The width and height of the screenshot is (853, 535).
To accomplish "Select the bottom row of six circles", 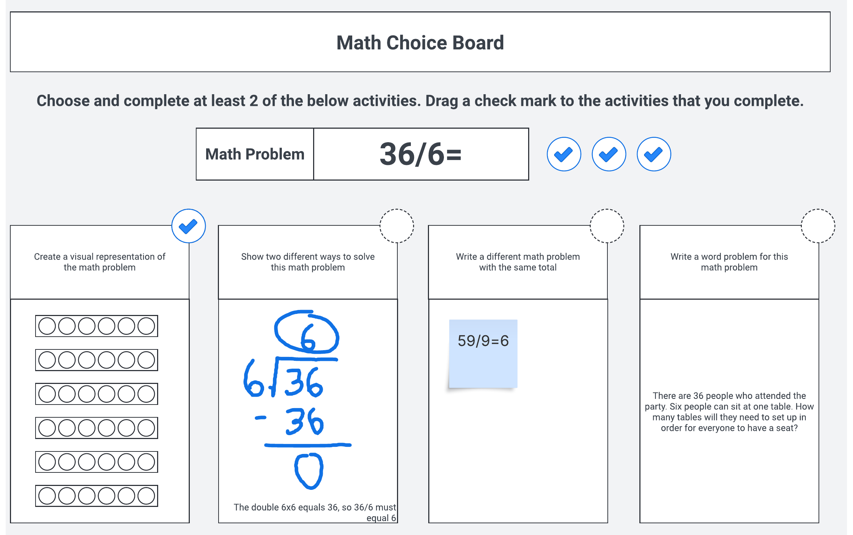I will point(96,496).
